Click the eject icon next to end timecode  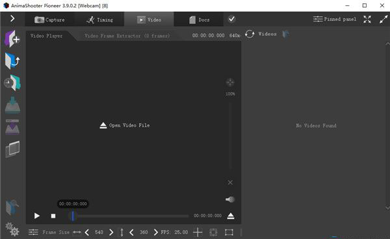pyautogui.click(x=231, y=216)
